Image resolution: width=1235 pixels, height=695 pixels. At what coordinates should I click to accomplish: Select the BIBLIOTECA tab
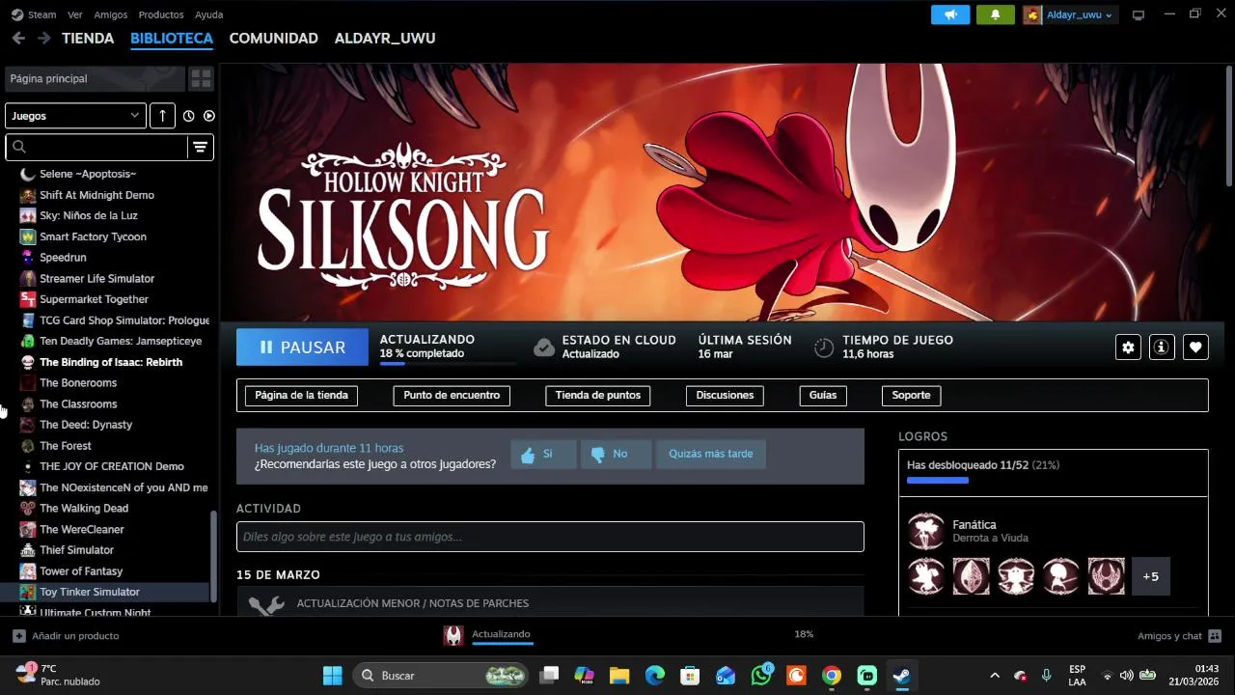coord(172,38)
